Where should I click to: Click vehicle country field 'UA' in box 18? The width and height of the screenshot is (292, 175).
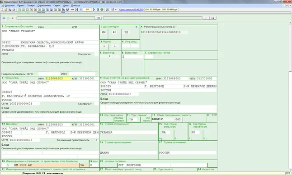coord(84,165)
